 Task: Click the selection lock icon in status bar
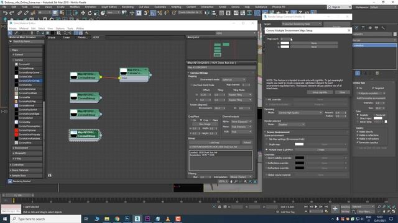click(220, 207)
